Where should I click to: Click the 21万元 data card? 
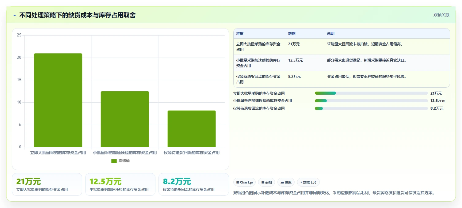coord(47,184)
